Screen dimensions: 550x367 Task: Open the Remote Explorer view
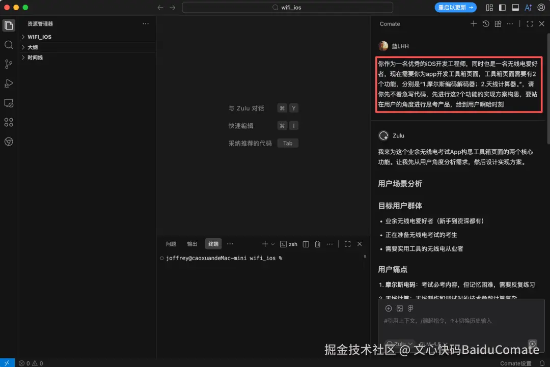[9, 103]
